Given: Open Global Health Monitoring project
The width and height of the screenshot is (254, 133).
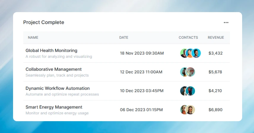Looking at the screenshot, I should (x=51, y=51).
